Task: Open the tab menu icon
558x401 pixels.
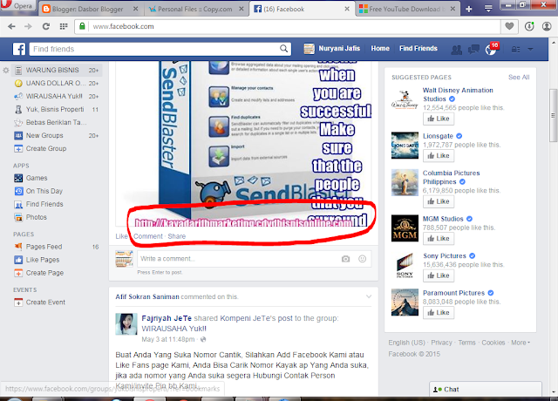Action: [488, 9]
